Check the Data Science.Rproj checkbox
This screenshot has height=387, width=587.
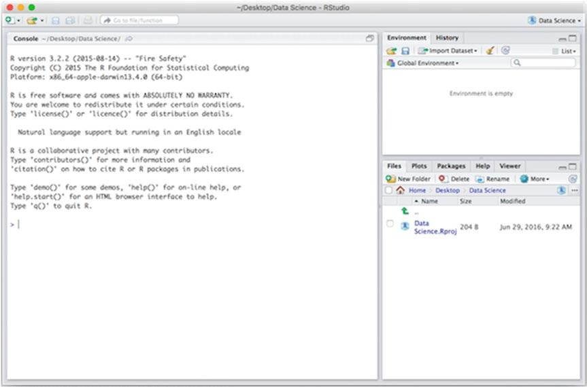click(390, 223)
